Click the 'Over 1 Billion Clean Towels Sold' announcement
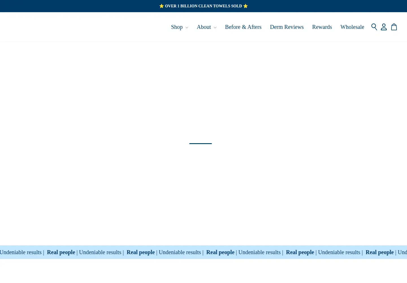The height and width of the screenshot is (283, 407). pyautogui.click(x=203, y=6)
